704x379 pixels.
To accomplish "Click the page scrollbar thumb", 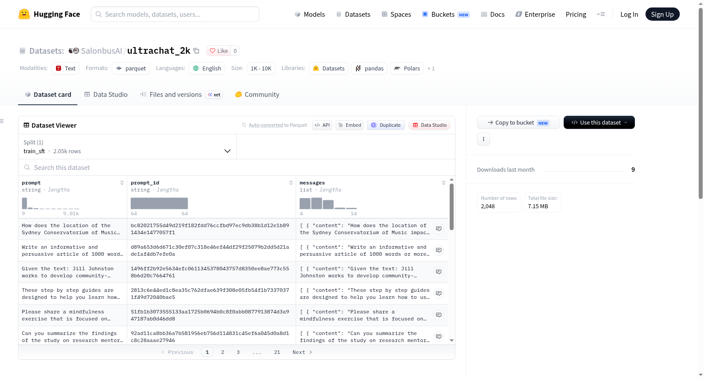I will pyautogui.click(x=701, y=103).
